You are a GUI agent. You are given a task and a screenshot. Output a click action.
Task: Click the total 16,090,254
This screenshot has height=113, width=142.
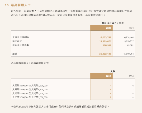coord(128,54)
